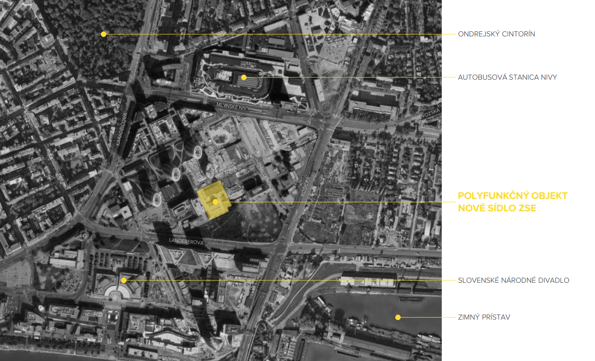Click the Zimný prístav yellow marker dot
Screen dimensions: 595x361
coord(398,317)
